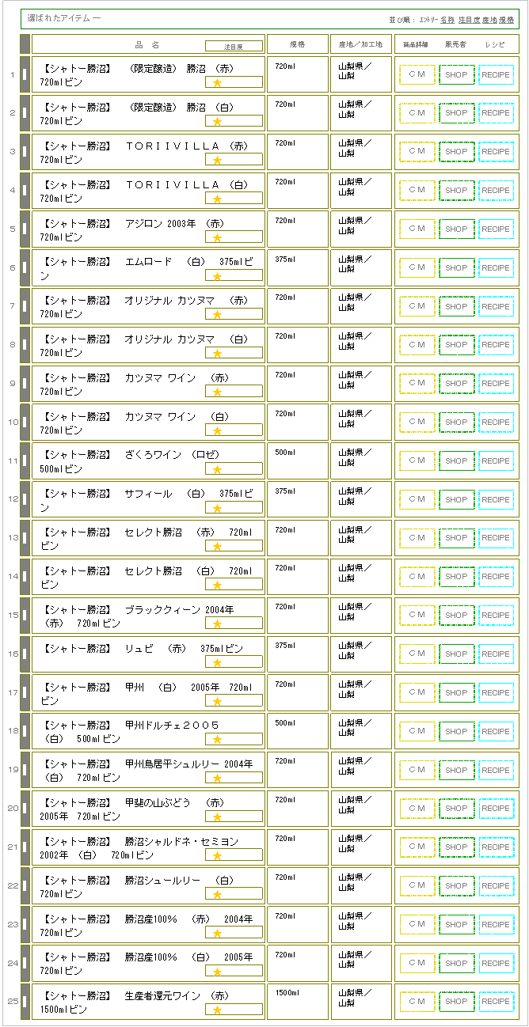Open CM for TORIIVILLA (白)
This screenshot has height=1027, width=529.
click(417, 190)
